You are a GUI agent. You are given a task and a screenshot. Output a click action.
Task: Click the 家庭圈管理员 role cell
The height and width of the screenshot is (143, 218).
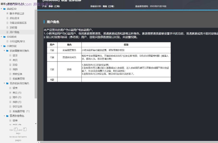[69, 50]
